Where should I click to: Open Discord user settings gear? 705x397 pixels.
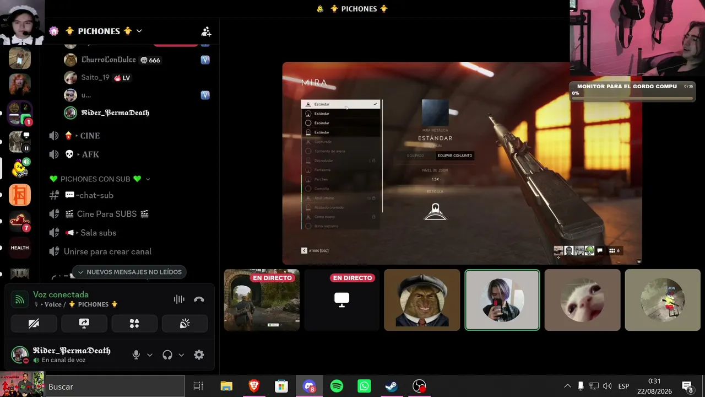pyautogui.click(x=199, y=355)
